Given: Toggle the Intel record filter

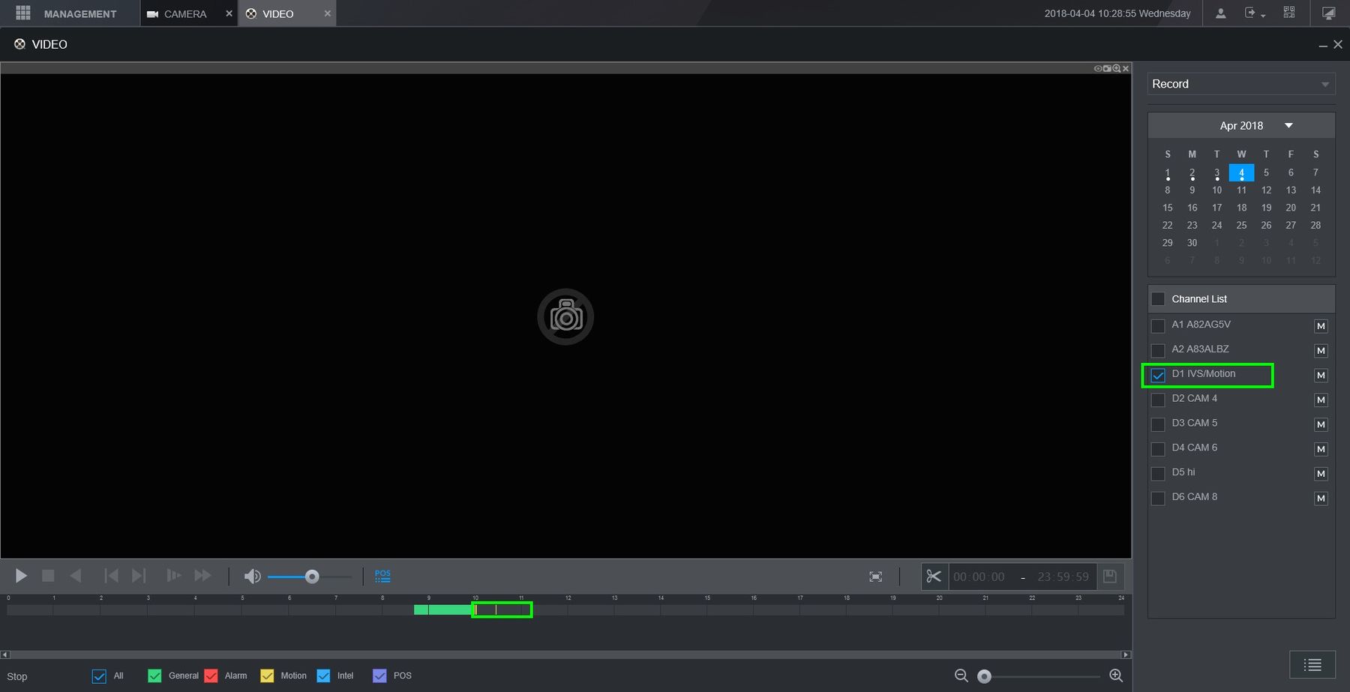Looking at the screenshot, I should coord(323,676).
